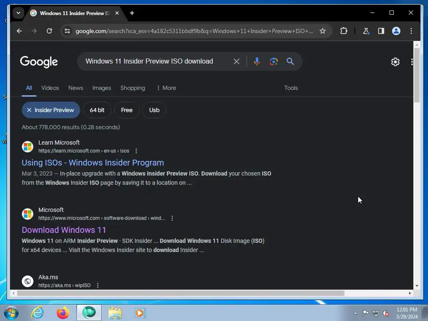
Task: Search by image with Google Lens icon
Action: click(x=273, y=61)
